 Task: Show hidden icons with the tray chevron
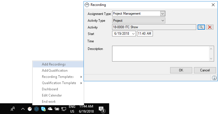point(23,109)
